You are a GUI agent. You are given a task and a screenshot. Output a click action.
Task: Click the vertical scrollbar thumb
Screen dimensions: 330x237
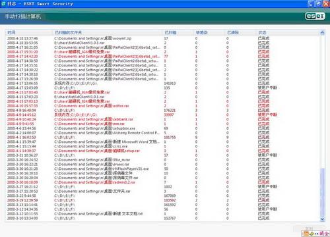[x=322, y=192]
